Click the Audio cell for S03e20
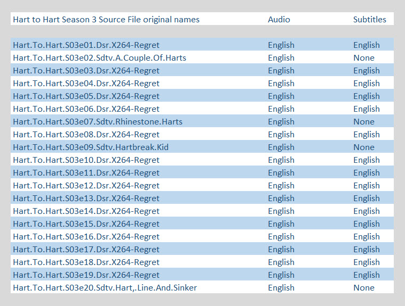The height and width of the screenshot is (306, 405). click(x=281, y=288)
